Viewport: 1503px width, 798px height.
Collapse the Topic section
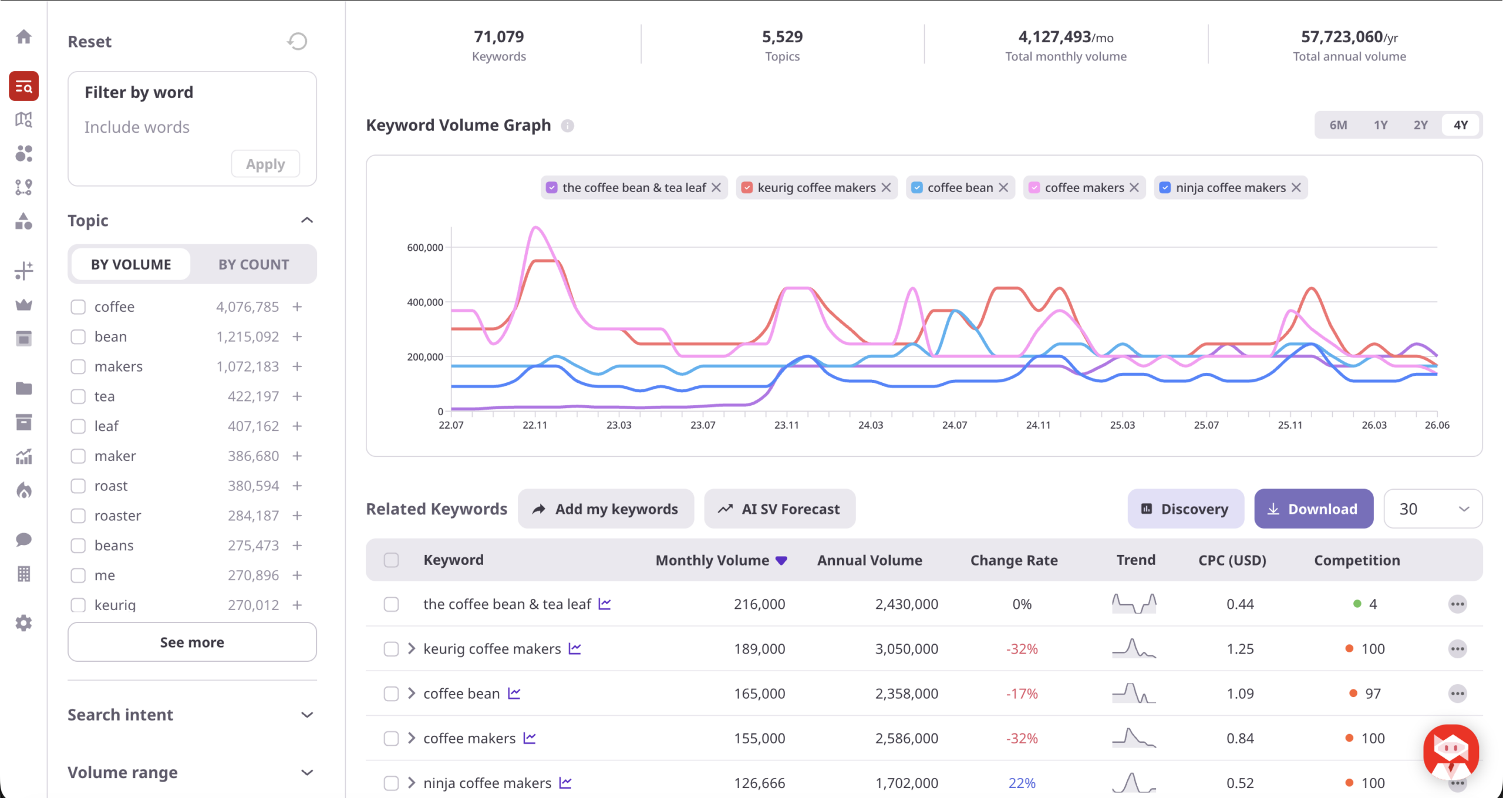307,220
